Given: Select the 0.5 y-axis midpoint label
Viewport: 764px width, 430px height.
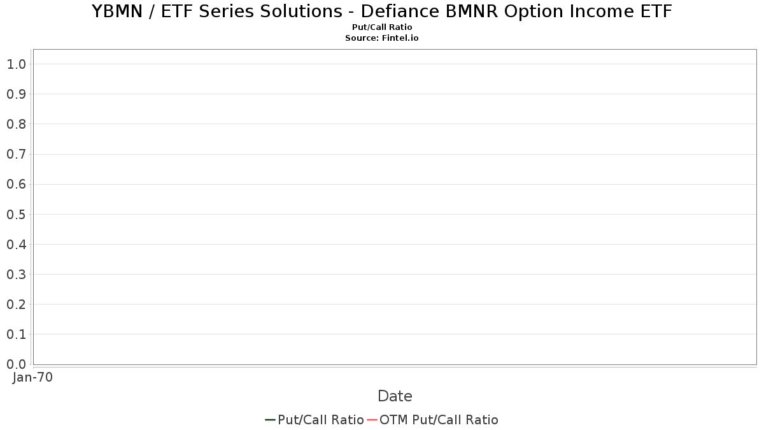Looking at the screenshot, I should pyautogui.click(x=16, y=214).
